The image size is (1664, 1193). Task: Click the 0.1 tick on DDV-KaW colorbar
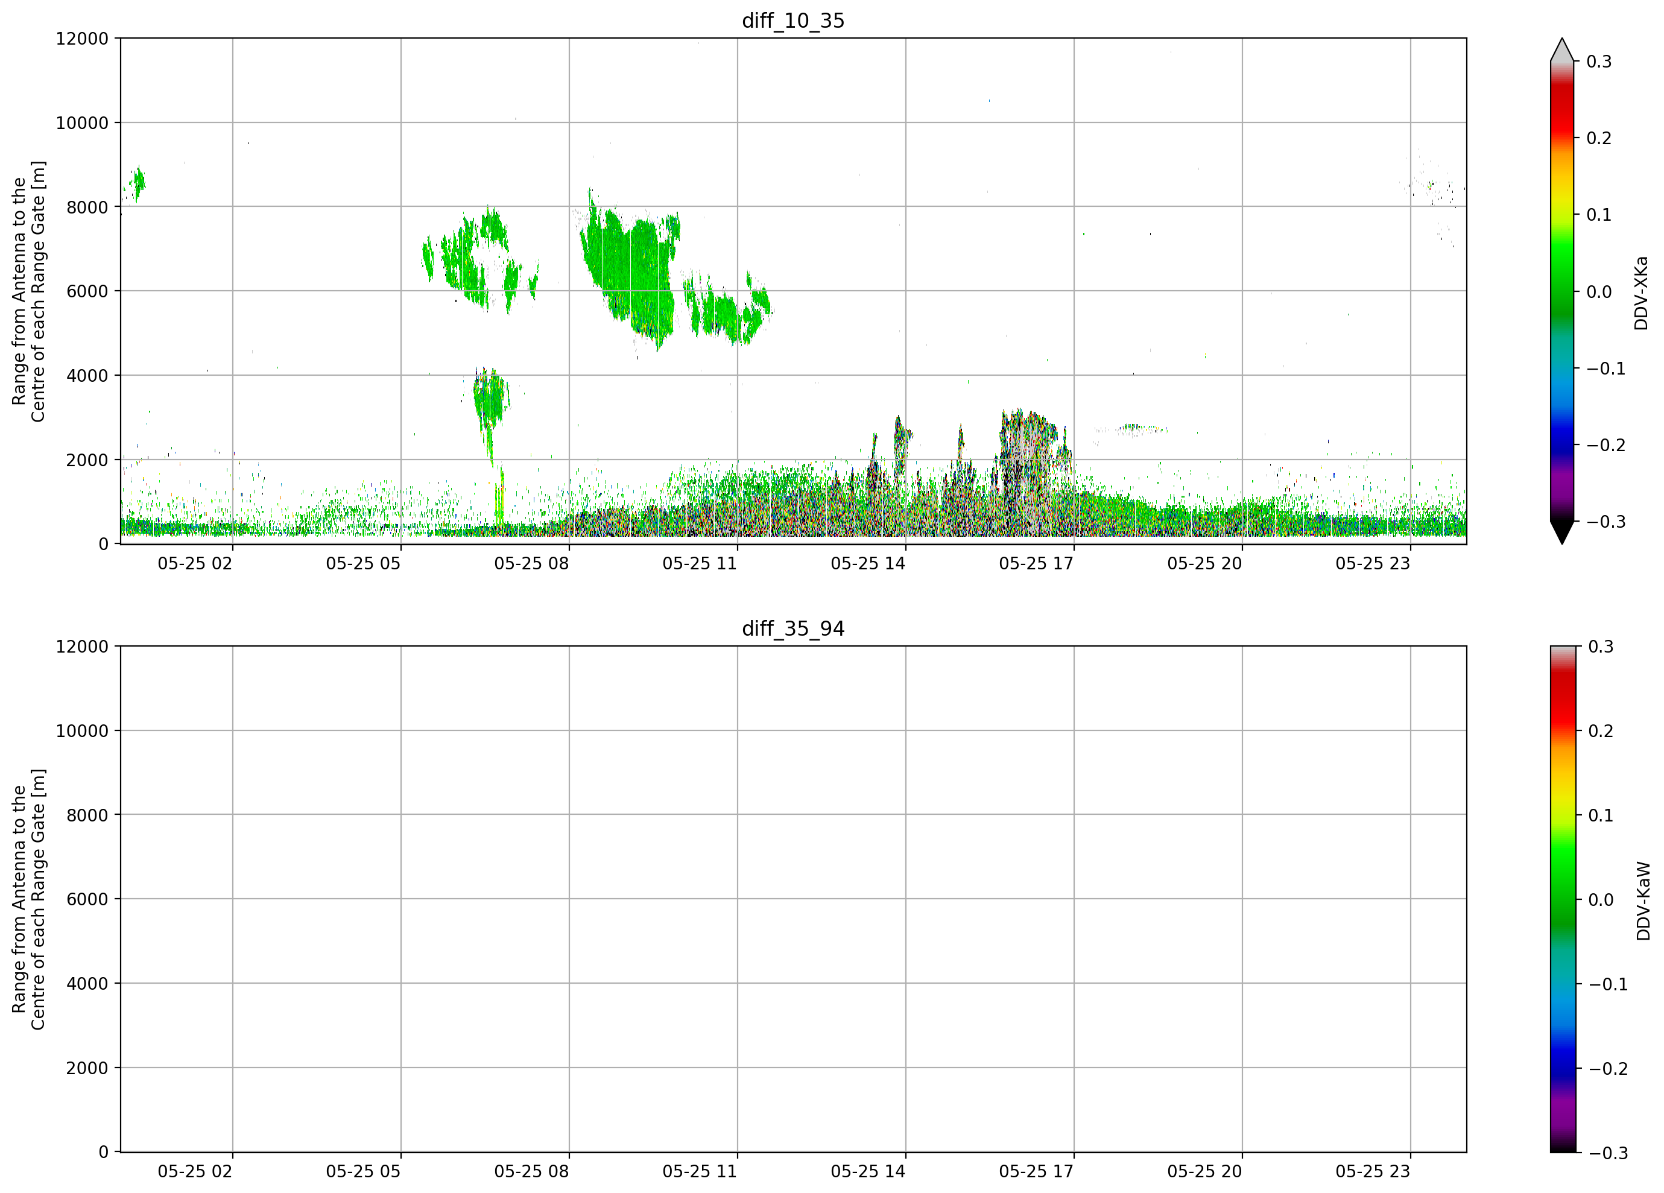pos(1601,816)
